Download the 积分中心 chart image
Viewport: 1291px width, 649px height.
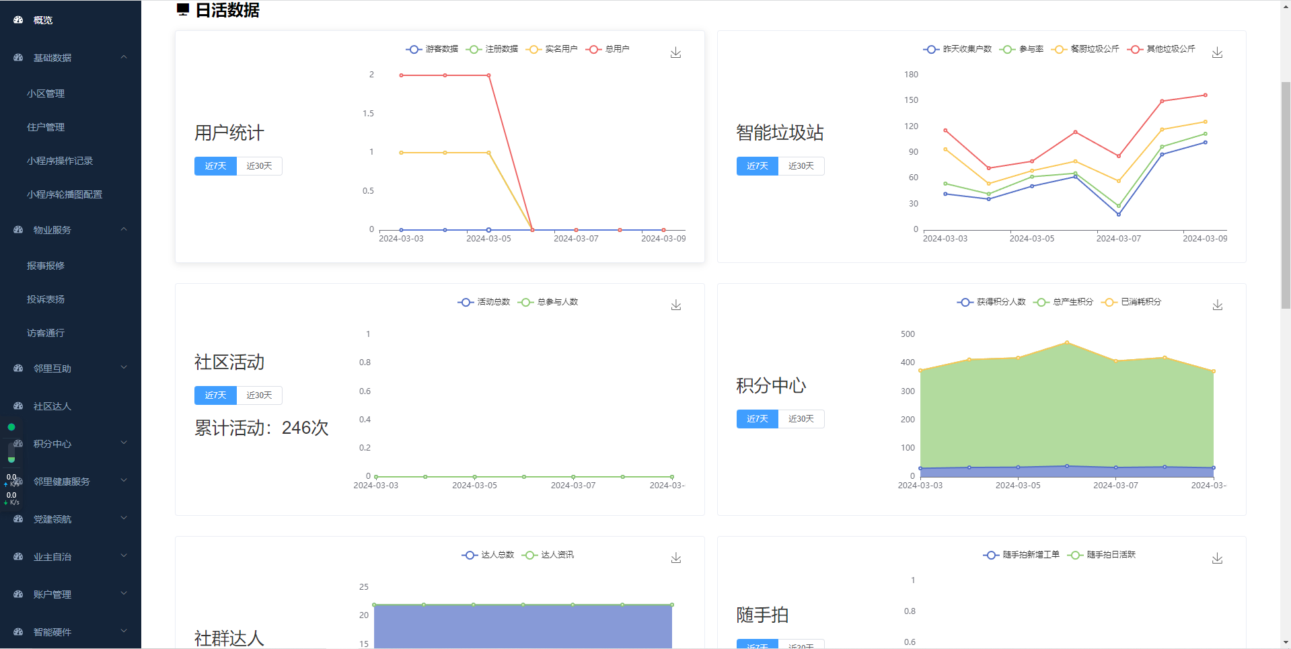[x=1218, y=305]
